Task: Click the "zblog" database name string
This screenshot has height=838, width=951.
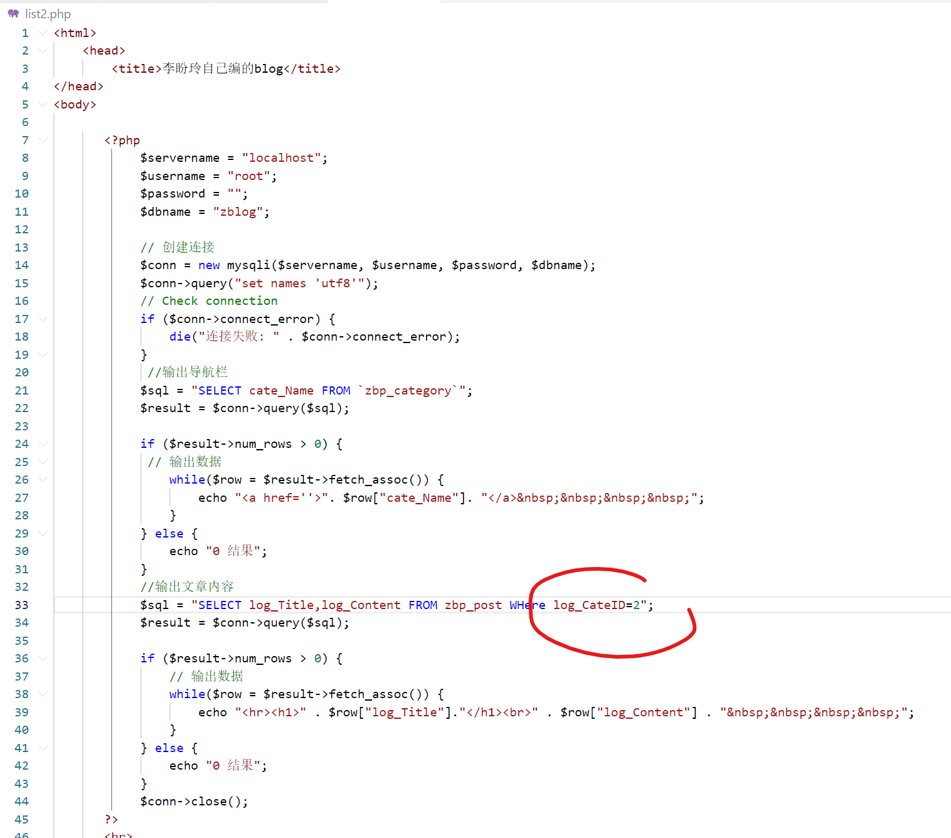Action: (x=238, y=211)
